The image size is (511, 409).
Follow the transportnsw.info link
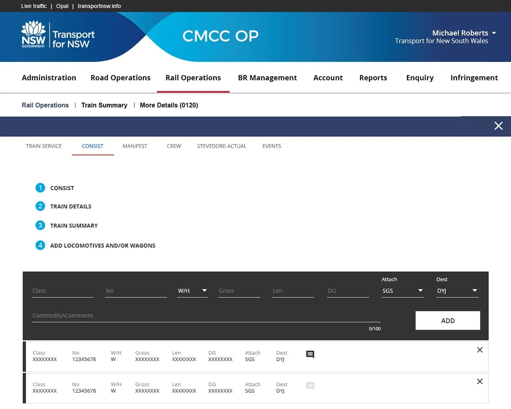click(x=99, y=6)
